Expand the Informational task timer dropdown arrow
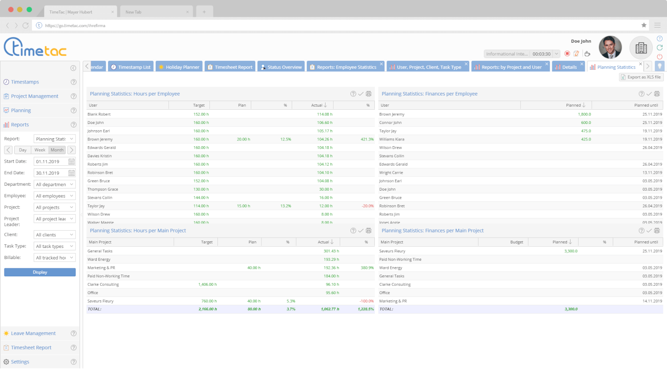 (556, 54)
